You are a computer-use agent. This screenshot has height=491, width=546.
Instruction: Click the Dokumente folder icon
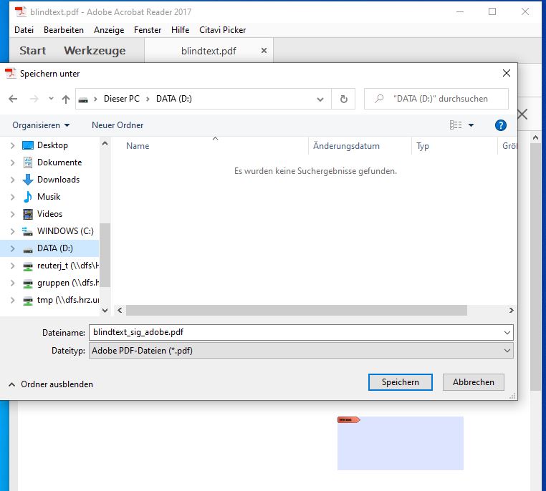(x=28, y=162)
